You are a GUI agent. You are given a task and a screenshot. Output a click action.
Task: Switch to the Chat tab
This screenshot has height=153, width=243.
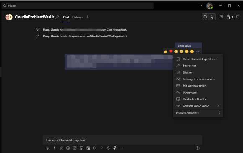pos(66,17)
